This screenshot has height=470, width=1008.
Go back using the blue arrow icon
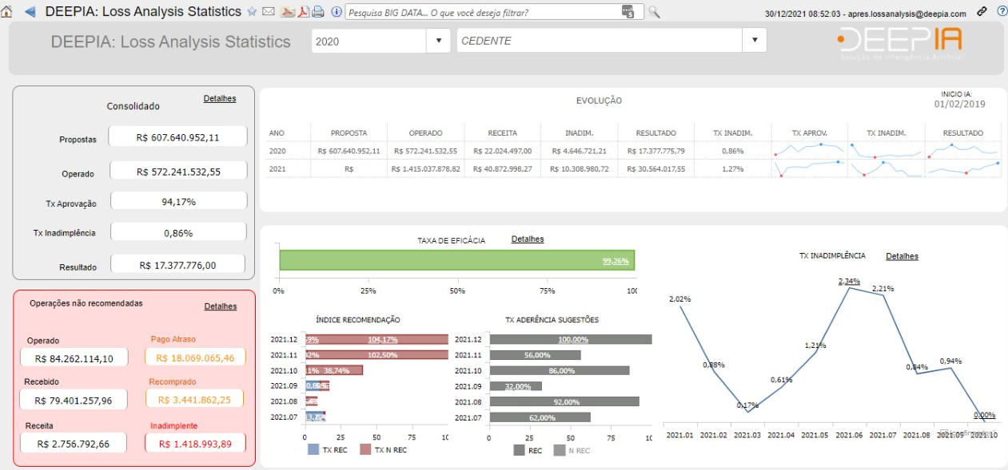(30, 12)
